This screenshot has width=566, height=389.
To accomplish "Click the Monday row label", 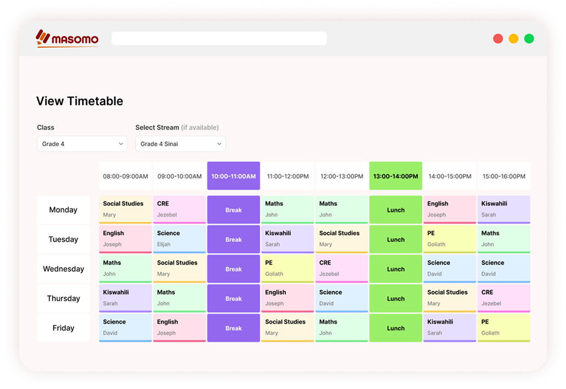I will click(x=63, y=210).
